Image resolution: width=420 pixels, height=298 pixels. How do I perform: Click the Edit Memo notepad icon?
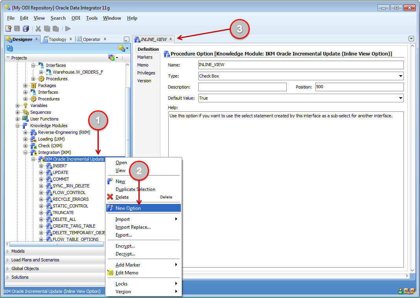(110, 273)
